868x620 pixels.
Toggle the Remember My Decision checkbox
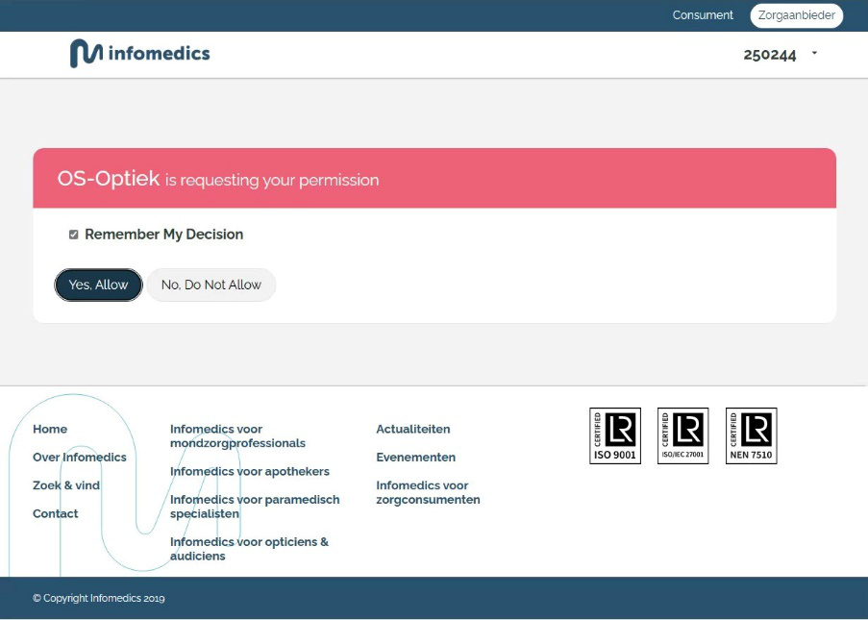[x=74, y=235]
